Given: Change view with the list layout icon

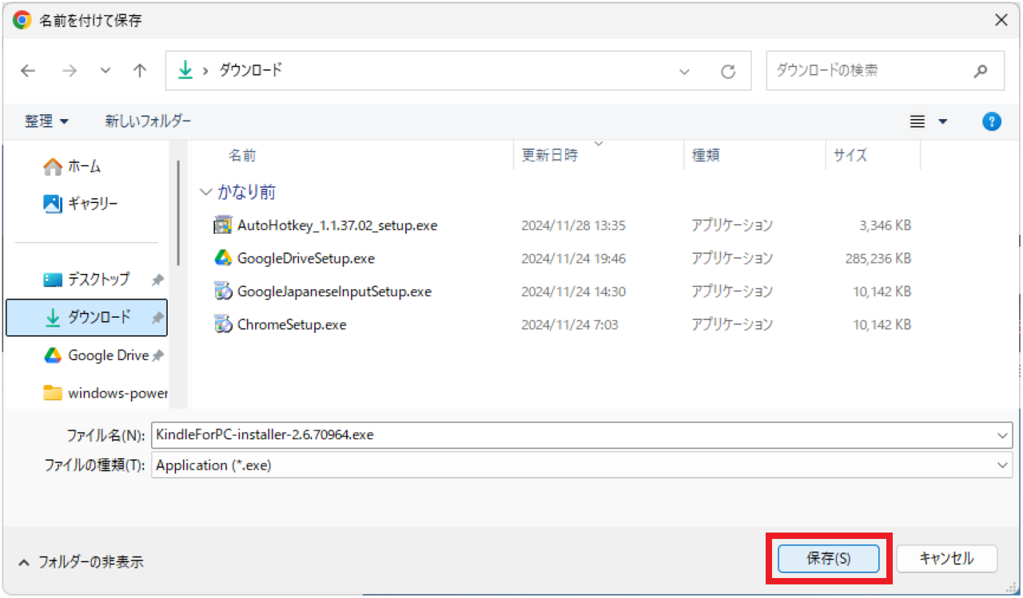Looking at the screenshot, I should tap(918, 122).
